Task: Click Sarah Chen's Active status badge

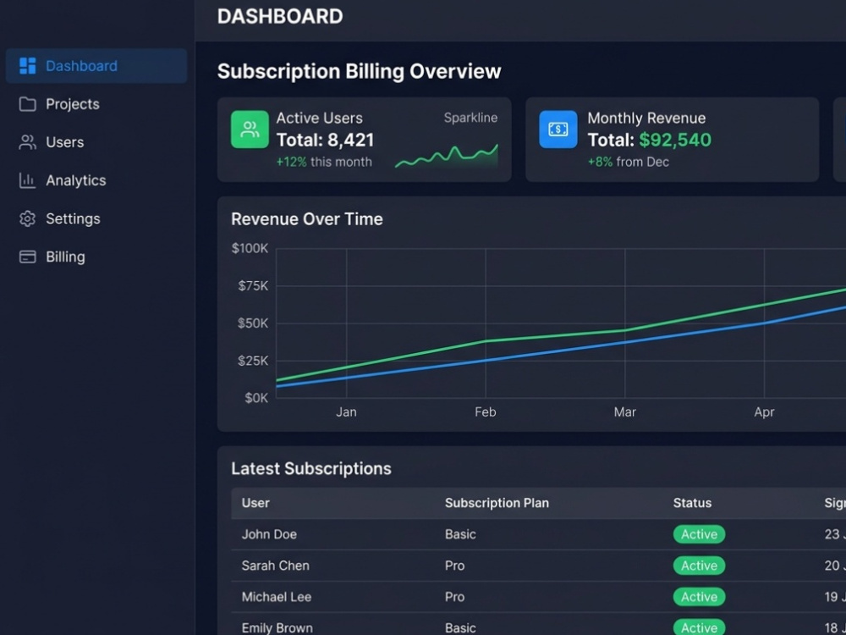Action: [x=700, y=566]
